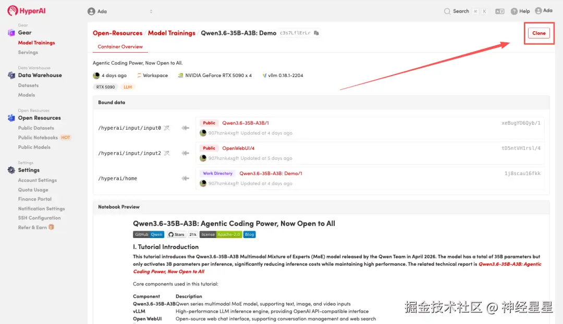Click unbind icon next to /hyperai/input/input2
The width and height of the screenshot is (563, 324).
167,153
